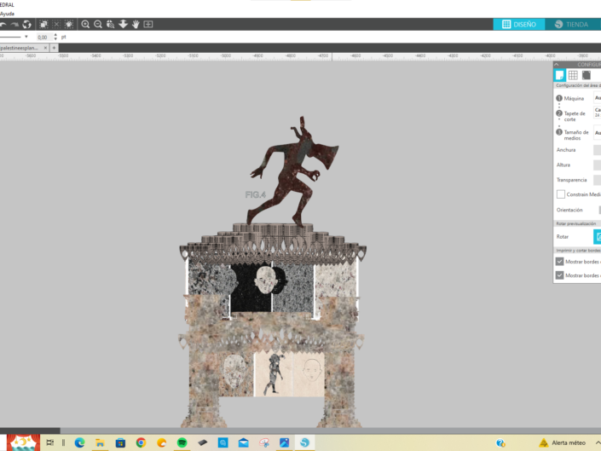Open Microsoft Store from the taskbar
The image size is (601, 451).
pos(120,443)
